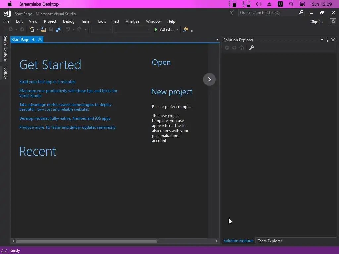Click the Navigate Forward toolbar icon
This screenshot has width=339, height=254.
pos(22,29)
